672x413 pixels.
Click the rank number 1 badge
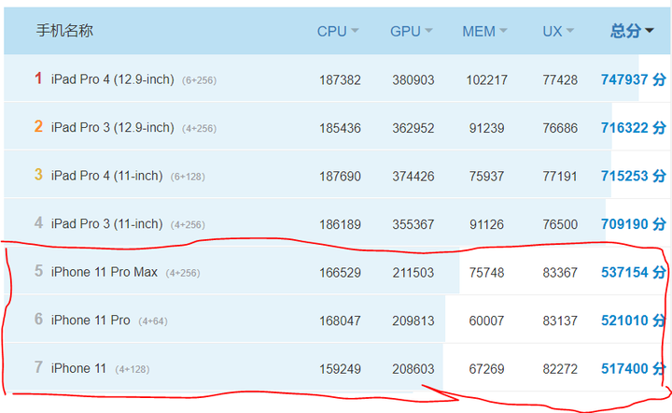coord(38,78)
